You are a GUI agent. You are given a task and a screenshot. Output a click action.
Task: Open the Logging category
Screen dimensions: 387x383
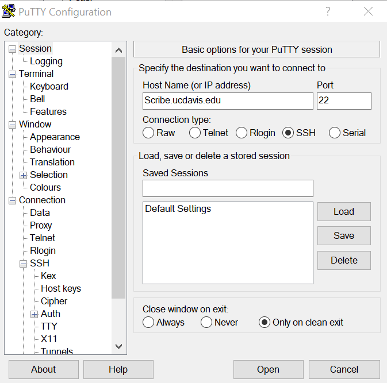[46, 61]
